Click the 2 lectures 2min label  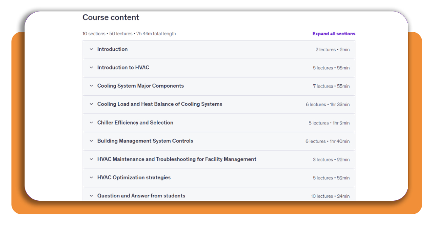(x=332, y=50)
